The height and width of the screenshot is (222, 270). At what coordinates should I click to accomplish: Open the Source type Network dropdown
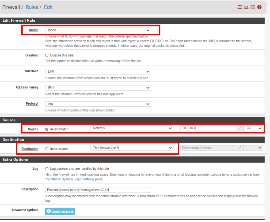132,128
